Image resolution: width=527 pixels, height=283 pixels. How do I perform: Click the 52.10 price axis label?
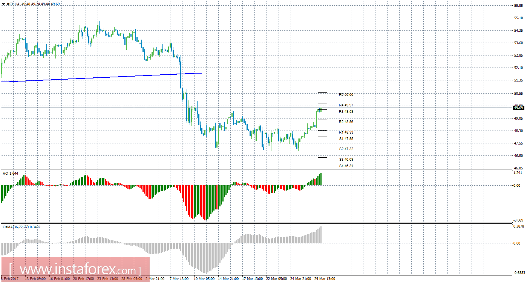[x=518, y=68]
